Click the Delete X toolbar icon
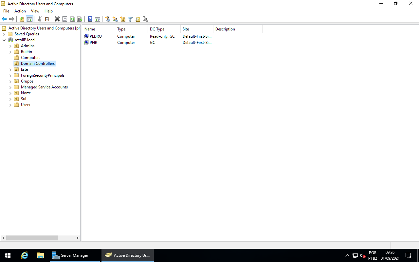Screen dimensions: 419x262 click(57, 19)
